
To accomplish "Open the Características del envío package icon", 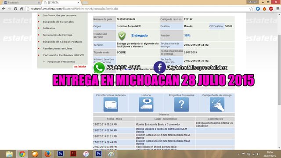I will (x=111, y=104).
